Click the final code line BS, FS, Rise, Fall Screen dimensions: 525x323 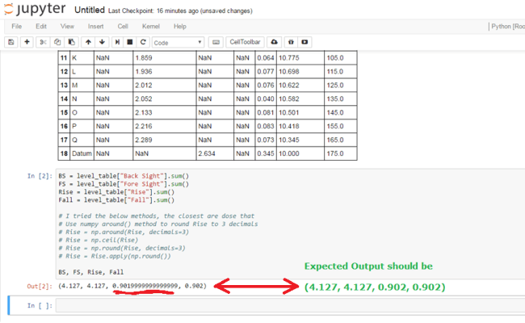(91, 272)
